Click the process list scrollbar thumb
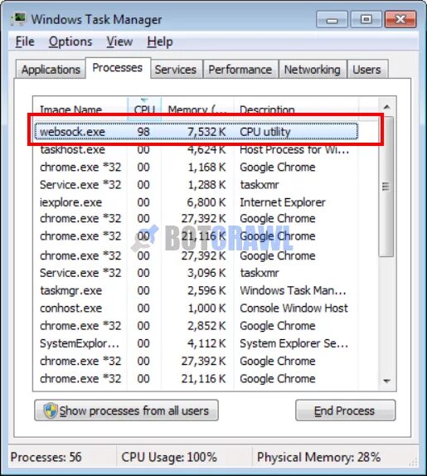Image resolution: width=427 pixels, height=476 pixels. [386, 187]
